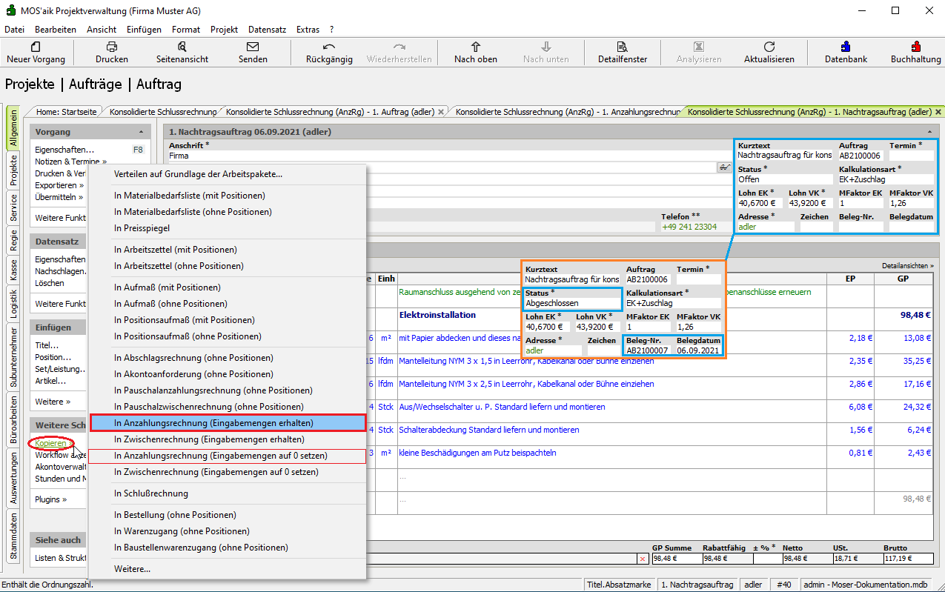This screenshot has width=945, height=592.
Task: Open Seitenansicht print preview
Action: [x=182, y=47]
